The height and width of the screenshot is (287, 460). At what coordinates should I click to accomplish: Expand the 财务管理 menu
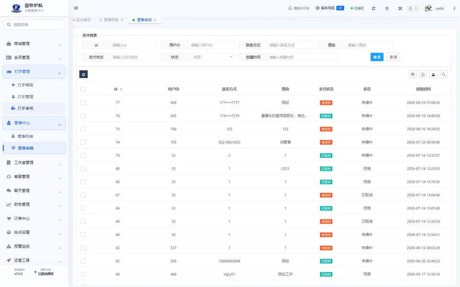click(x=34, y=204)
